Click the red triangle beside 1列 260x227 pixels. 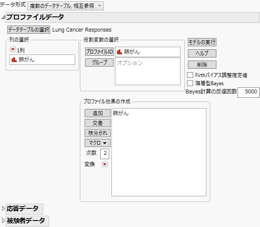point(12,50)
